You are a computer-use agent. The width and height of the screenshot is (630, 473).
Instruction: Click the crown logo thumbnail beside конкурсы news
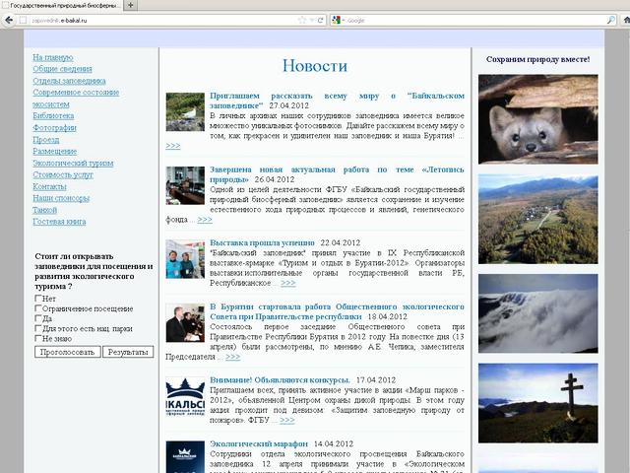point(185,396)
